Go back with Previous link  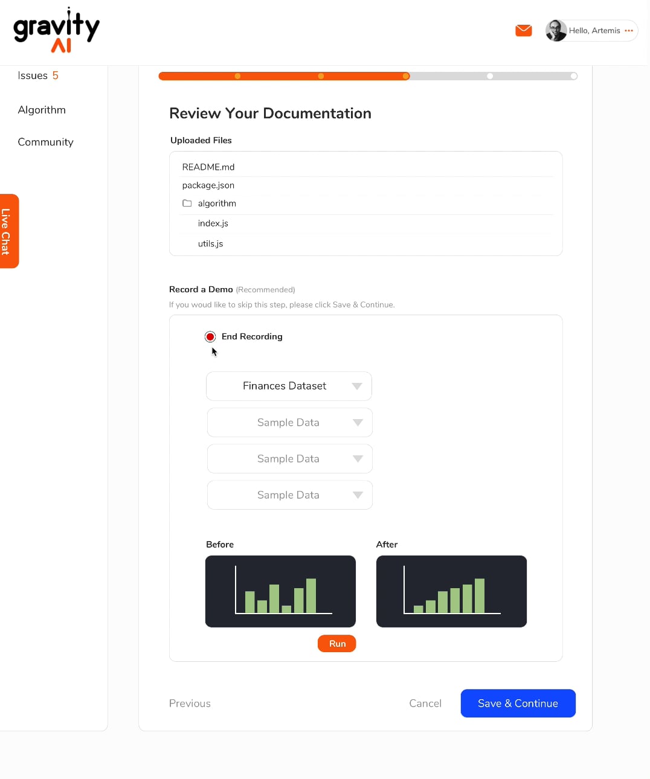pyautogui.click(x=190, y=704)
